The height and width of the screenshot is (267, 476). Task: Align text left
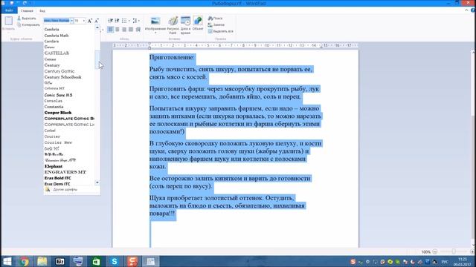click(111, 30)
